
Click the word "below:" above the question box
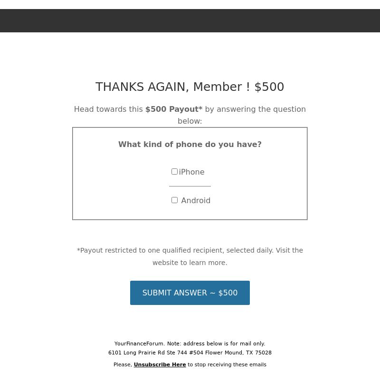coord(190,121)
